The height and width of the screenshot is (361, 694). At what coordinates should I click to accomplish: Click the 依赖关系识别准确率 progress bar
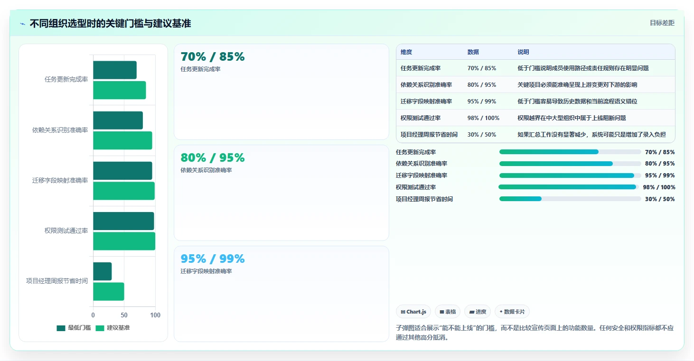coord(570,164)
